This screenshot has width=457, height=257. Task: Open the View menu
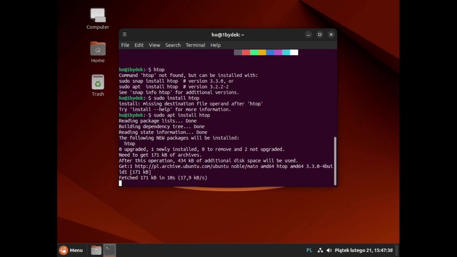[155, 45]
